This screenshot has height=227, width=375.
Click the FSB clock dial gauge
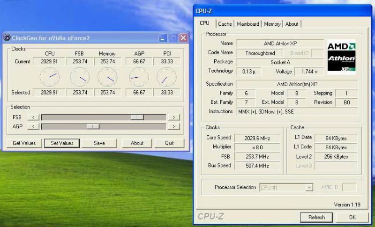point(80,77)
